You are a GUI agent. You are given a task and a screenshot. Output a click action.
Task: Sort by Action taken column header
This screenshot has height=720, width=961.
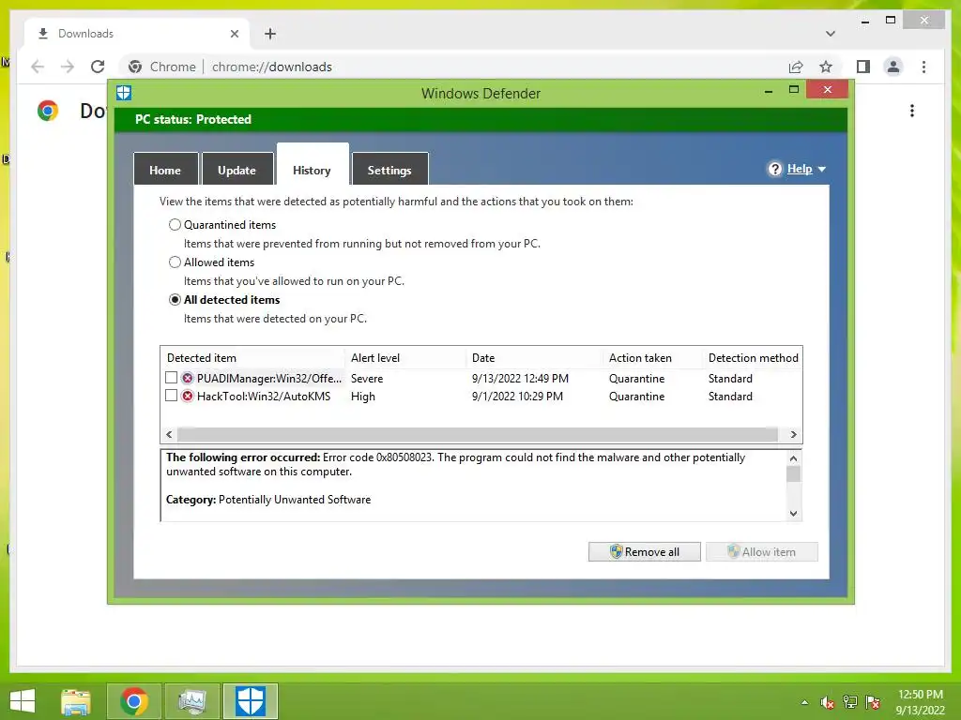[652, 357]
